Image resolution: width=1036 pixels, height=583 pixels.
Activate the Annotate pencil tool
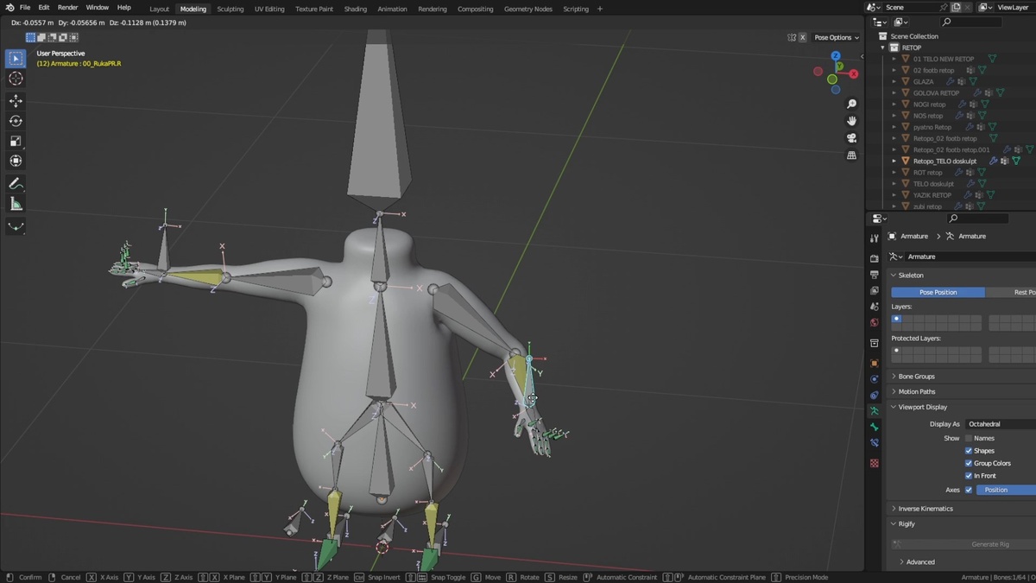click(16, 183)
